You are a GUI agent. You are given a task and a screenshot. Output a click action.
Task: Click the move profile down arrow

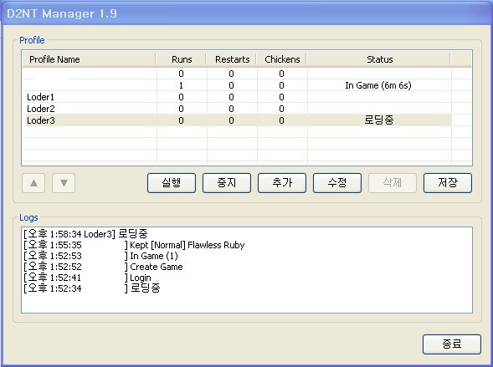click(64, 183)
